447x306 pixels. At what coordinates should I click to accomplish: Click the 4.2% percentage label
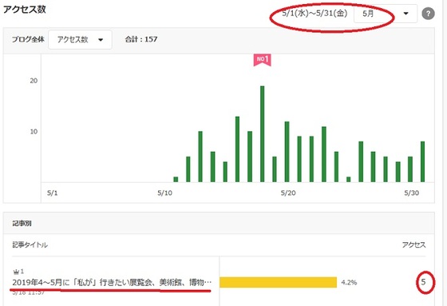tap(349, 282)
